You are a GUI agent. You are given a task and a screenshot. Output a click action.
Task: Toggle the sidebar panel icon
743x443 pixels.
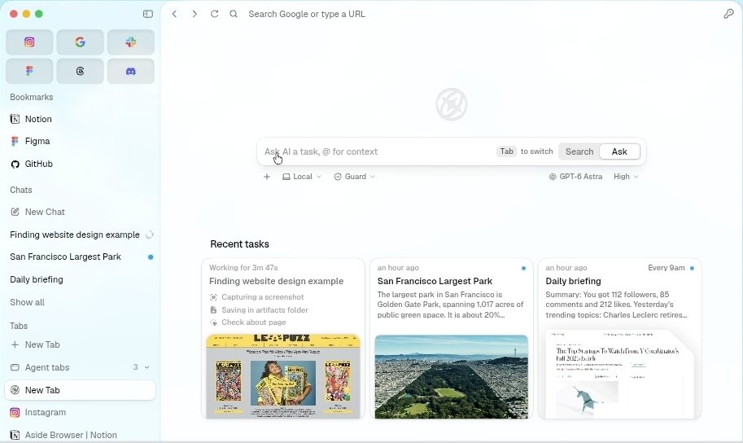(148, 14)
